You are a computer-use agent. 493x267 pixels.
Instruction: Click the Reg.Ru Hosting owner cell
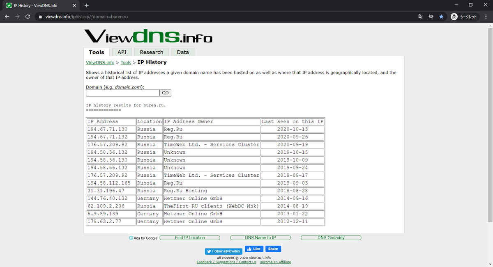point(212,191)
